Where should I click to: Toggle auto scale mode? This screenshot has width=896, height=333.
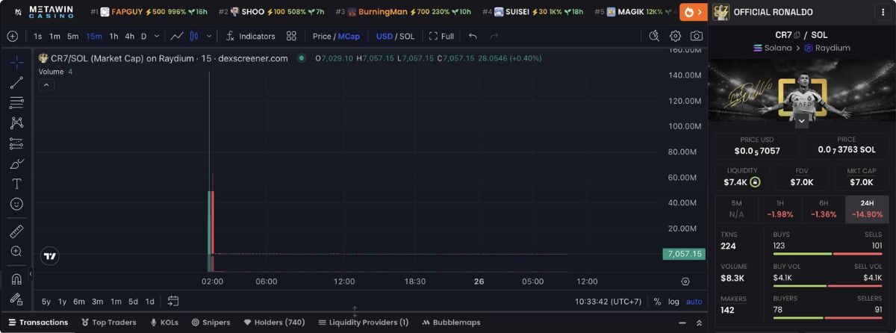[694, 302]
